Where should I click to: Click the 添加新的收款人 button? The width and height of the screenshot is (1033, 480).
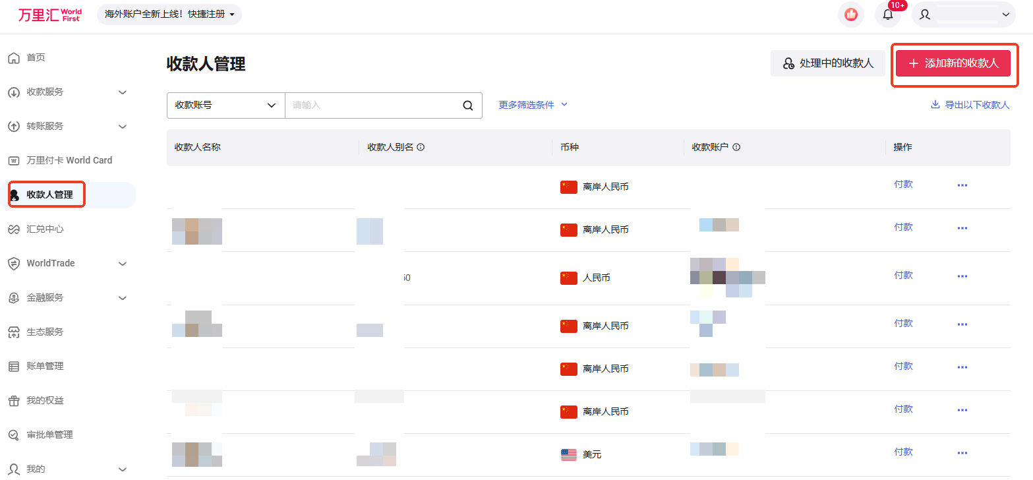[953, 63]
